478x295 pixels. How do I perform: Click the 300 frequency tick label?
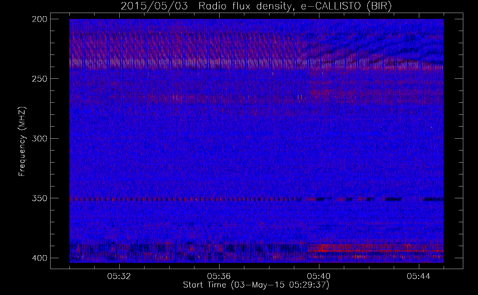click(39, 138)
